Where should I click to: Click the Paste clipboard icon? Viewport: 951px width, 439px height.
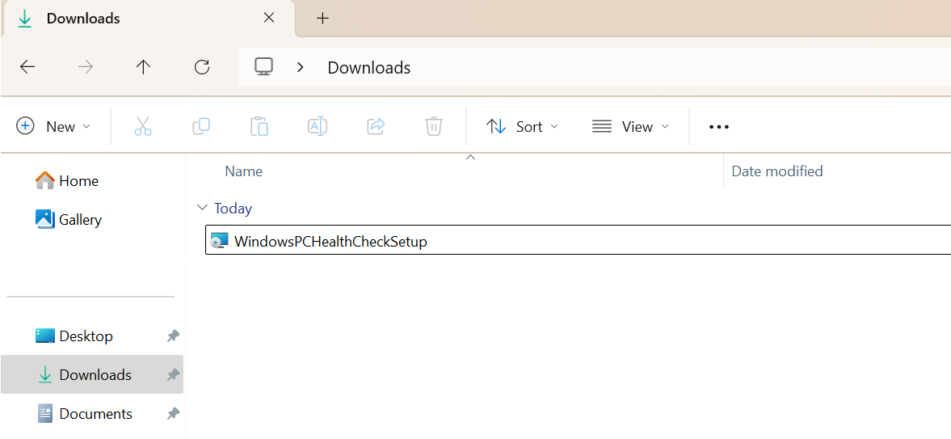coord(259,126)
